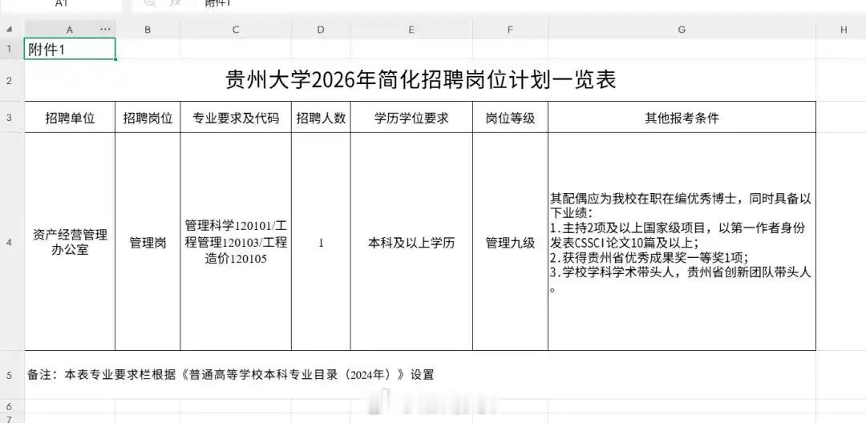Image resolution: width=866 pixels, height=423 pixels.
Task: Open the three-dots menu on column A header
Action: (105, 29)
